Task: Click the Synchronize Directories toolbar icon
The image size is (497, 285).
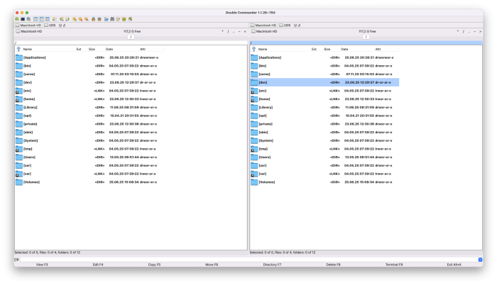Action: pyautogui.click(x=124, y=19)
